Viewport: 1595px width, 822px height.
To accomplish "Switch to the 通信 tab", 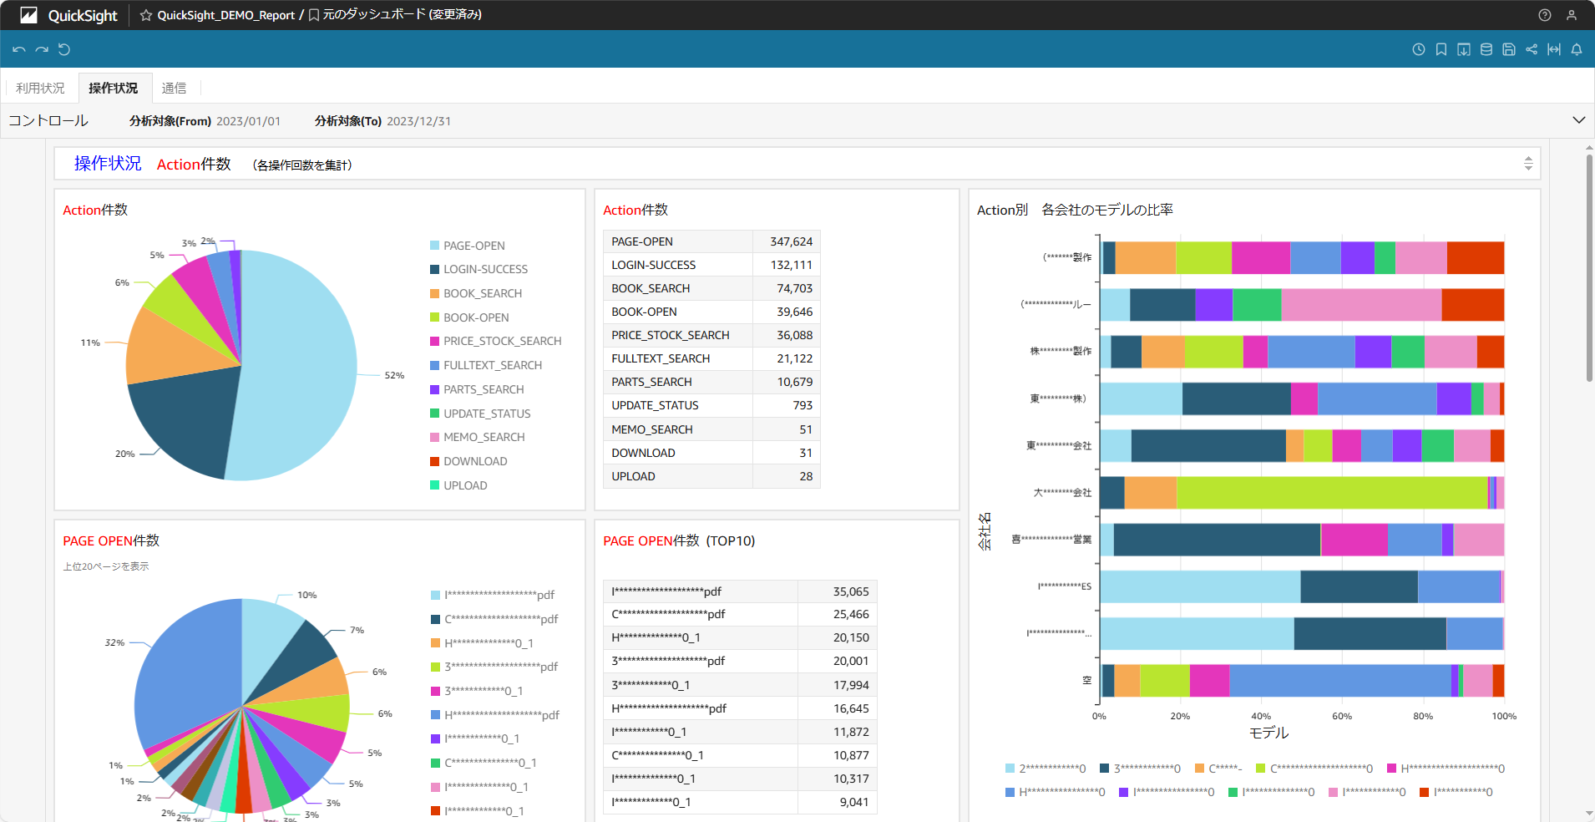I will [x=174, y=88].
